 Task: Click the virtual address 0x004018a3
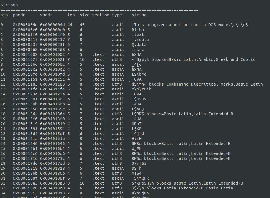tap(52, 183)
